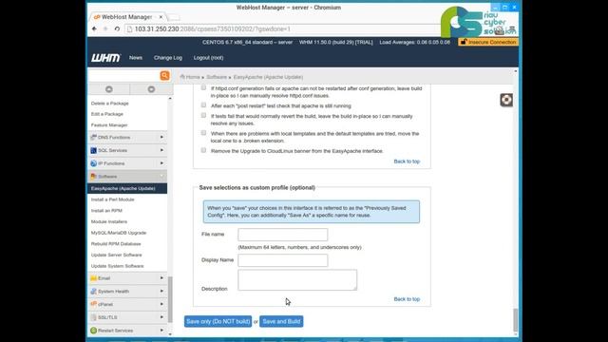The image size is (608, 342).
Task: Focus the Description text area
Action: (x=297, y=280)
